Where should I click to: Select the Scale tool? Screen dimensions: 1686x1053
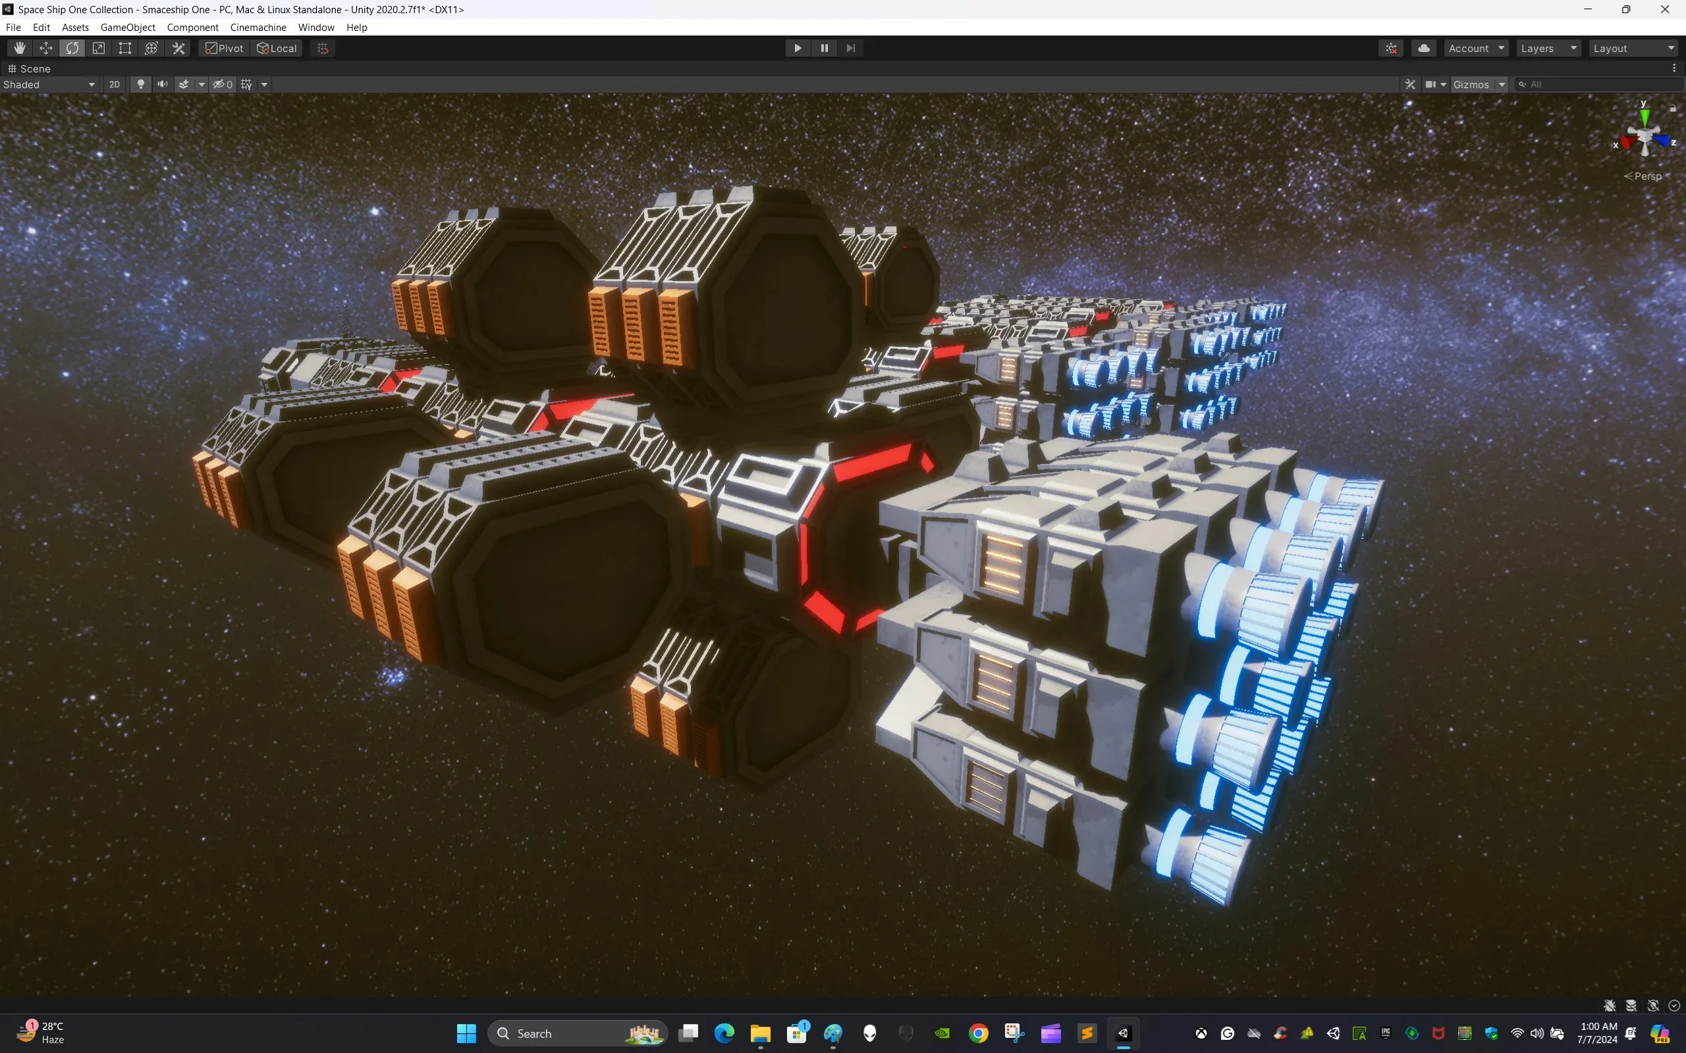point(99,47)
